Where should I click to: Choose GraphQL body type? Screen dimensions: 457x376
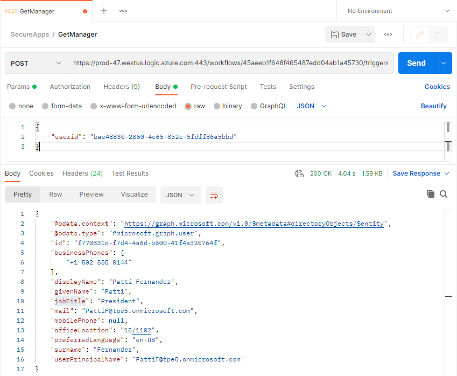[269, 106]
